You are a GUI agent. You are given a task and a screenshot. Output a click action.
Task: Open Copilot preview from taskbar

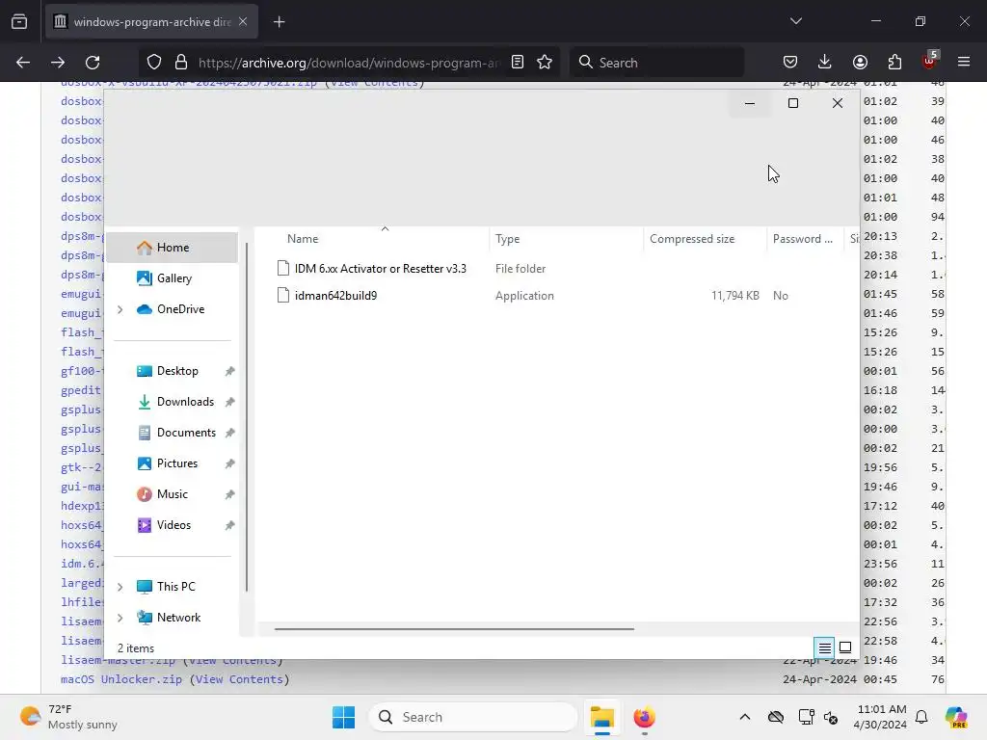[x=956, y=717]
